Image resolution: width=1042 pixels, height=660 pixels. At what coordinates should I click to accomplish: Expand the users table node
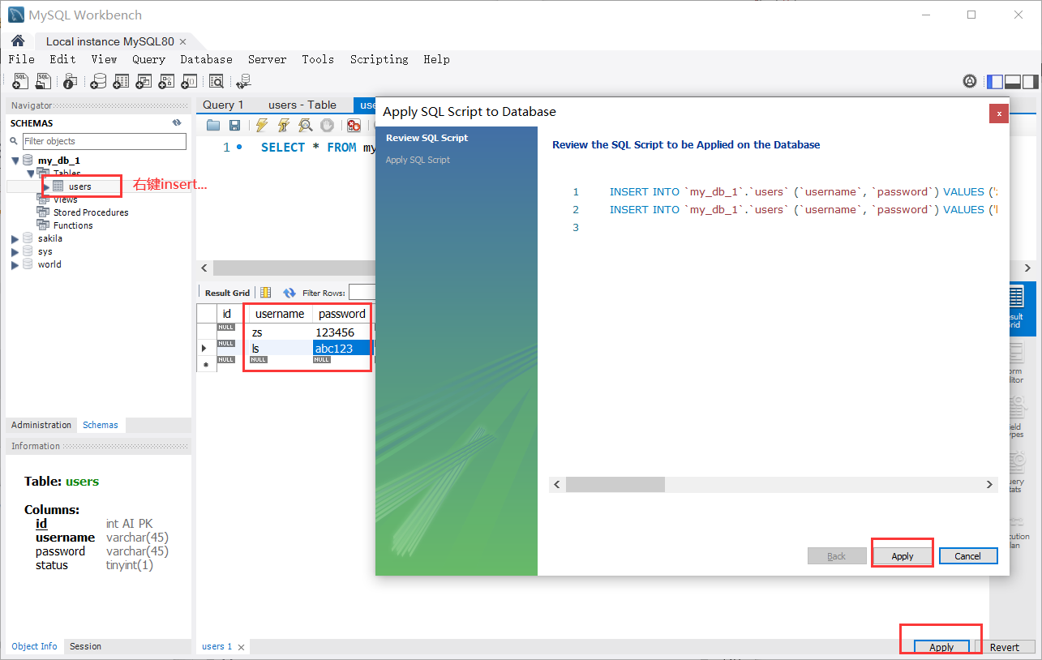tap(46, 186)
